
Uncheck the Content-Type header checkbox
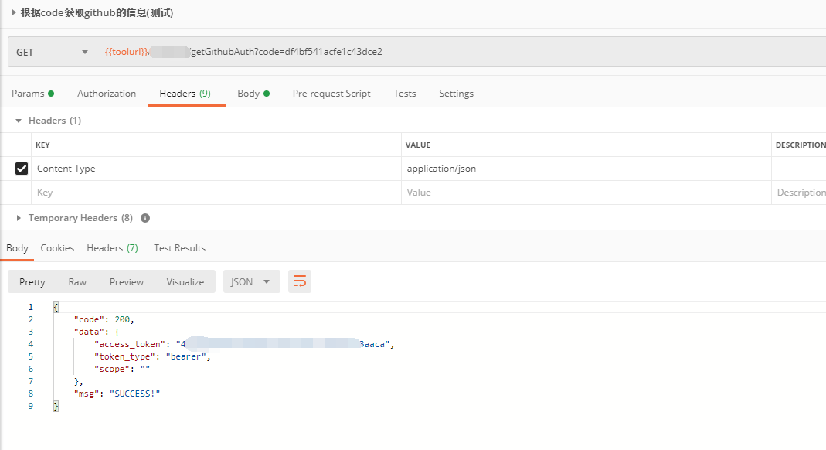[22, 169]
